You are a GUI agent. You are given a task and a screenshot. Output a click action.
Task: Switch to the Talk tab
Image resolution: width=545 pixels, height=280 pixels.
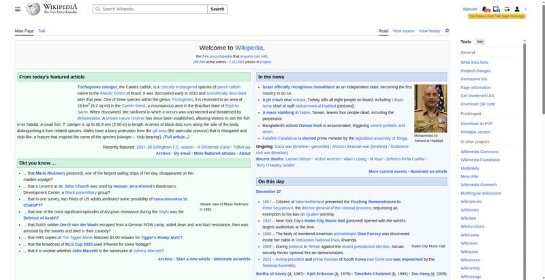click(x=42, y=31)
